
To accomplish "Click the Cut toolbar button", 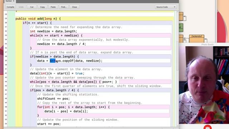I will (32, 7).
